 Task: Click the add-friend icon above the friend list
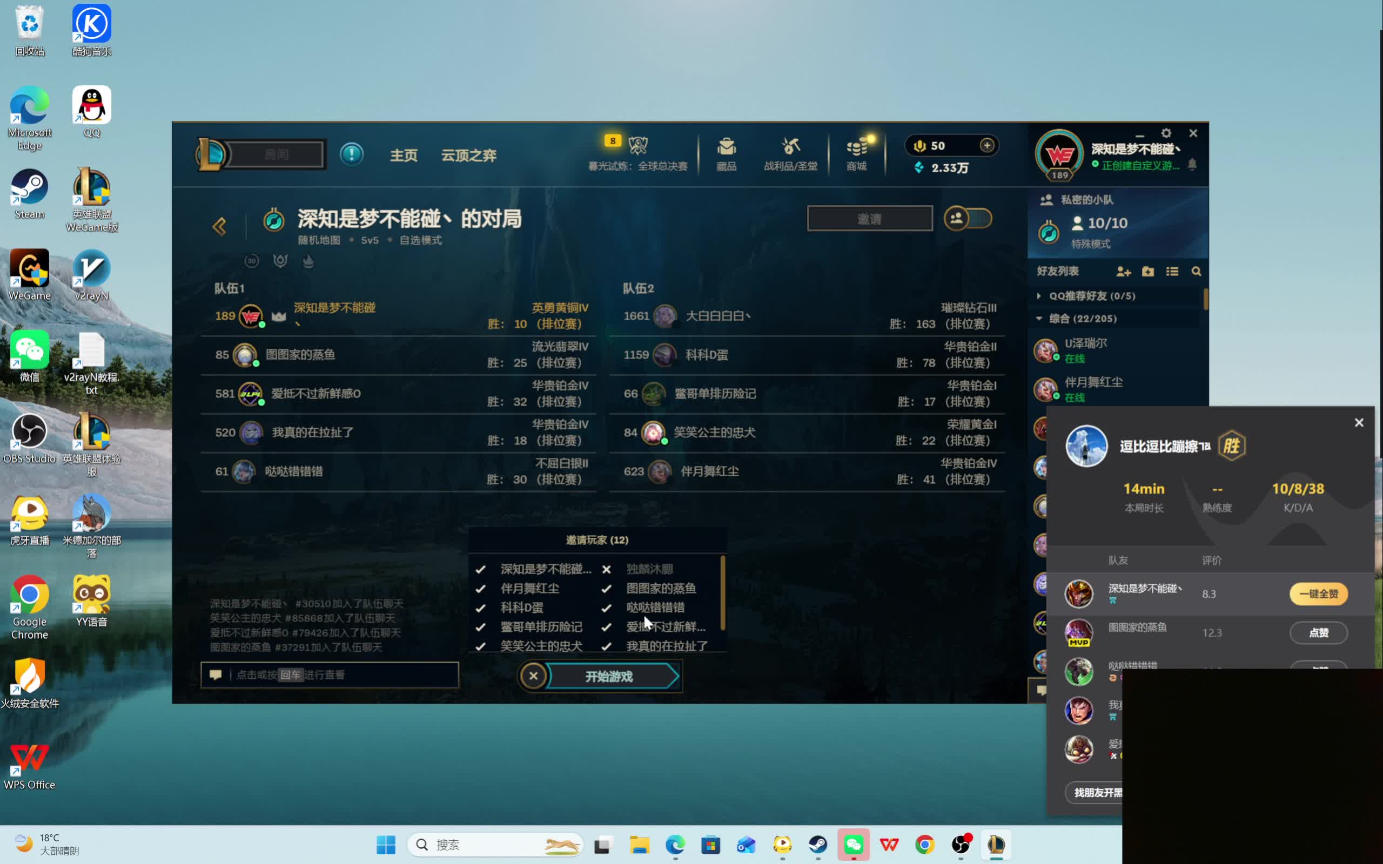[1124, 272]
